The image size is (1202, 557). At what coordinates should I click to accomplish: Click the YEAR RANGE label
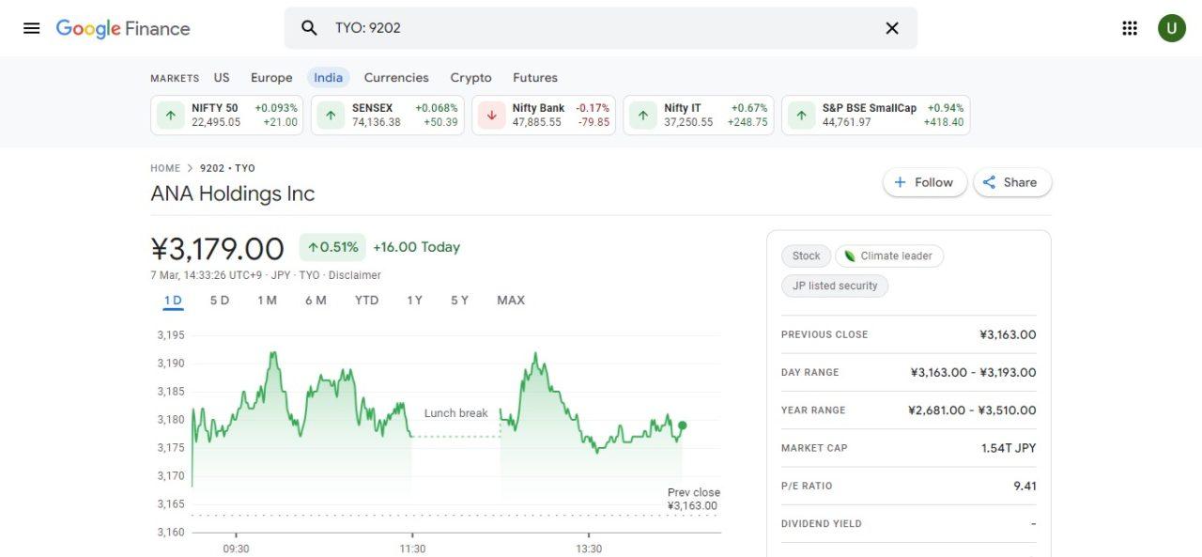click(x=813, y=410)
